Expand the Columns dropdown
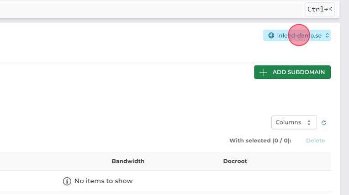Image resolution: width=349 pixels, height=195 pixels. pyautogui.click(x=294, y=123)
